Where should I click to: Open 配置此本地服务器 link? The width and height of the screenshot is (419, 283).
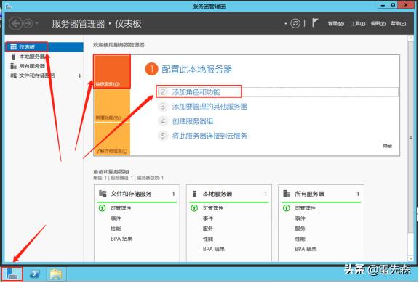196,69
